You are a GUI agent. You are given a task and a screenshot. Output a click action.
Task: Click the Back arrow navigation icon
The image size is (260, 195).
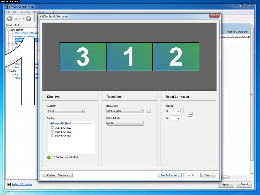(x=10, y=19)
